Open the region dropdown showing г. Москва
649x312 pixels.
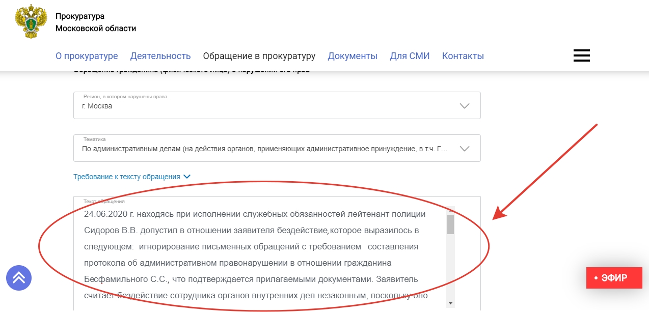click(277, 105)
